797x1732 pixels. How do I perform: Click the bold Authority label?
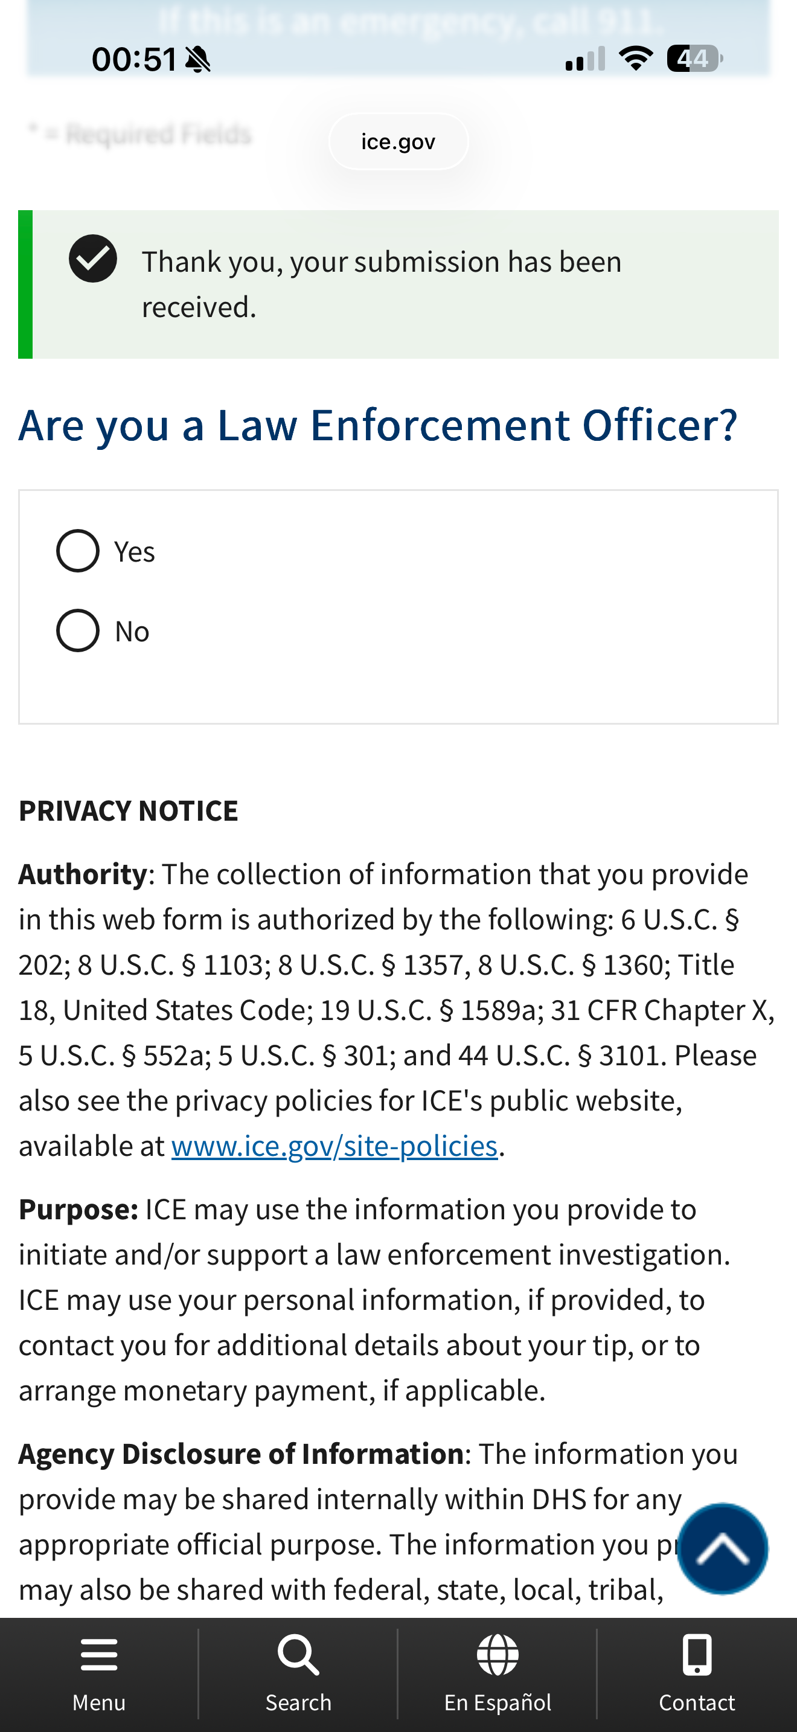click(x=83, y=874)
